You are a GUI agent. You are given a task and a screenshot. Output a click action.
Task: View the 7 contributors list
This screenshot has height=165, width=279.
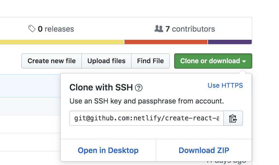(190, 29)
